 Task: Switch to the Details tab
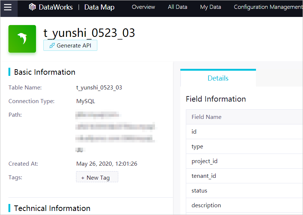click(x=218, y=78)
